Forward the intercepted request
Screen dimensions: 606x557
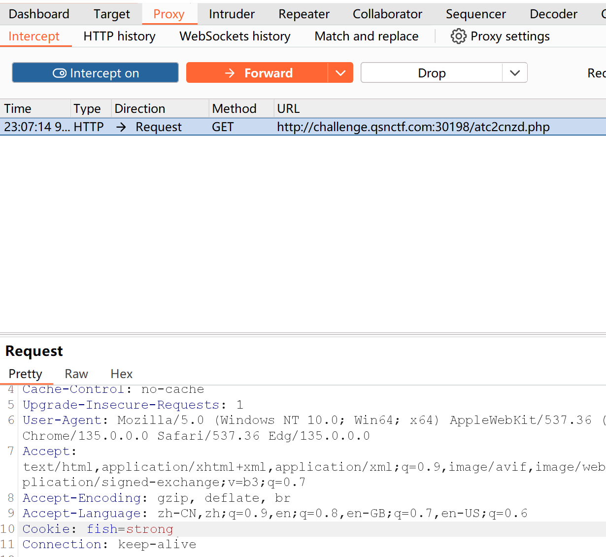[x=257, y=72]
